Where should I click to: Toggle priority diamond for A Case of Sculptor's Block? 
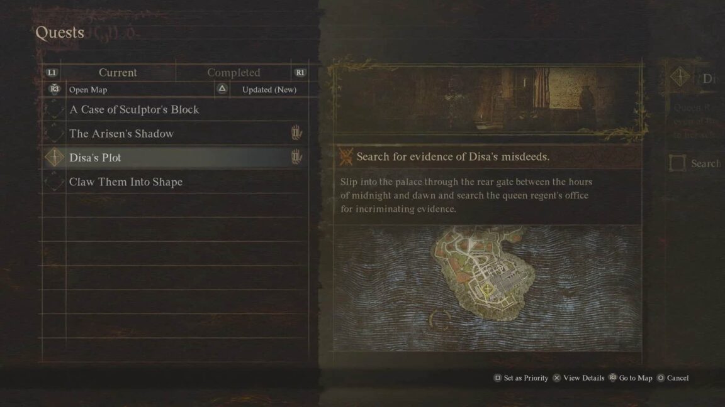(x=55, y=109)
